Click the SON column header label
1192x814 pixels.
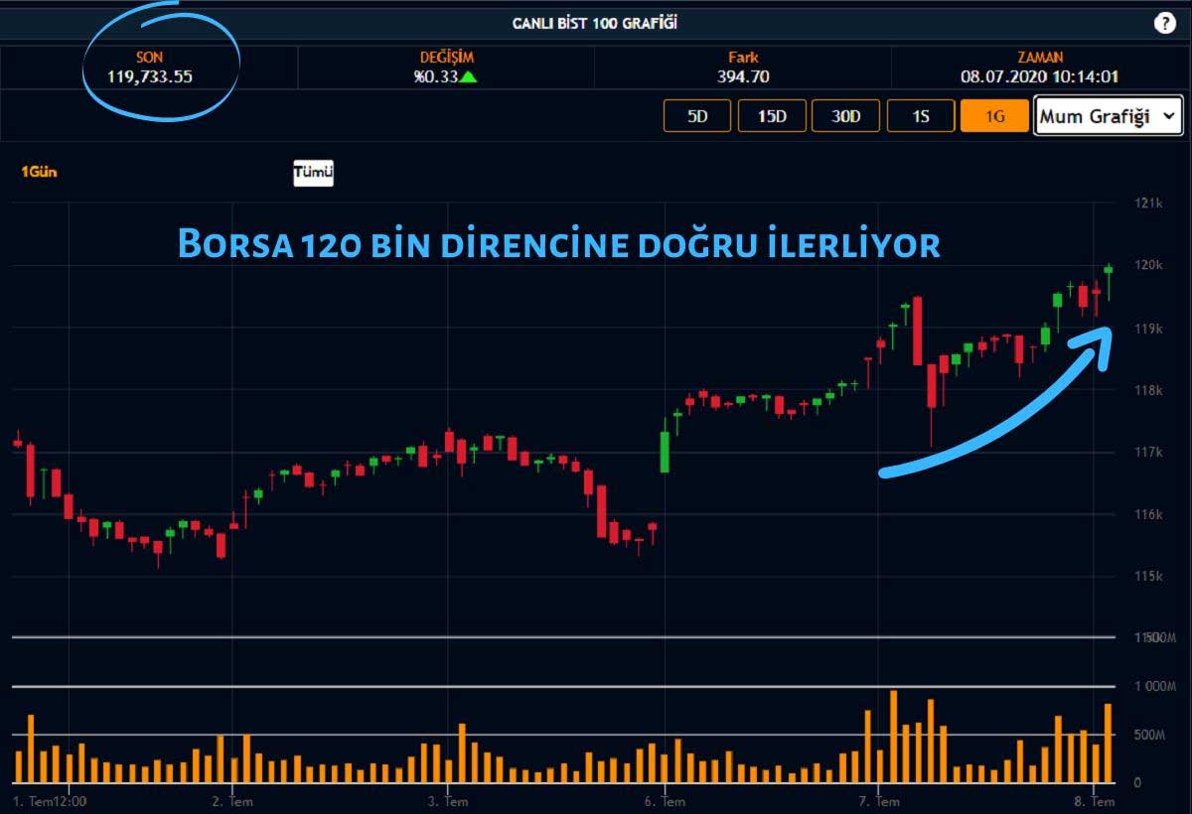149,58
